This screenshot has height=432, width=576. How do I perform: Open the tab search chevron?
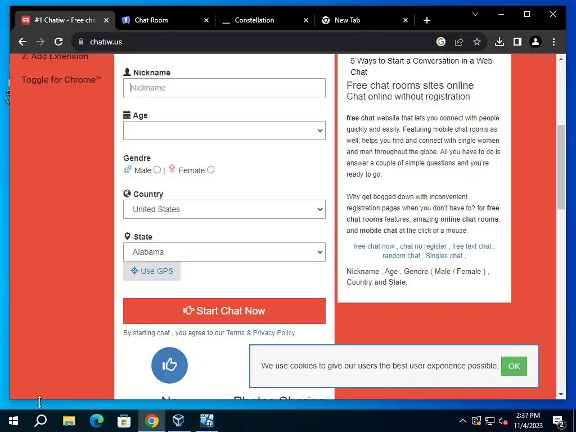point(475,14)
